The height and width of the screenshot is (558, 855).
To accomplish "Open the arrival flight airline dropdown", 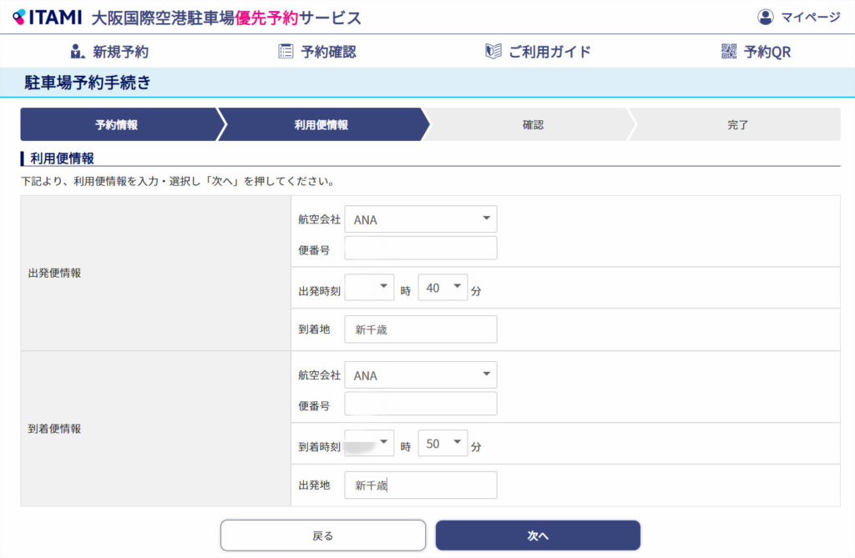I will pos(420,375).
